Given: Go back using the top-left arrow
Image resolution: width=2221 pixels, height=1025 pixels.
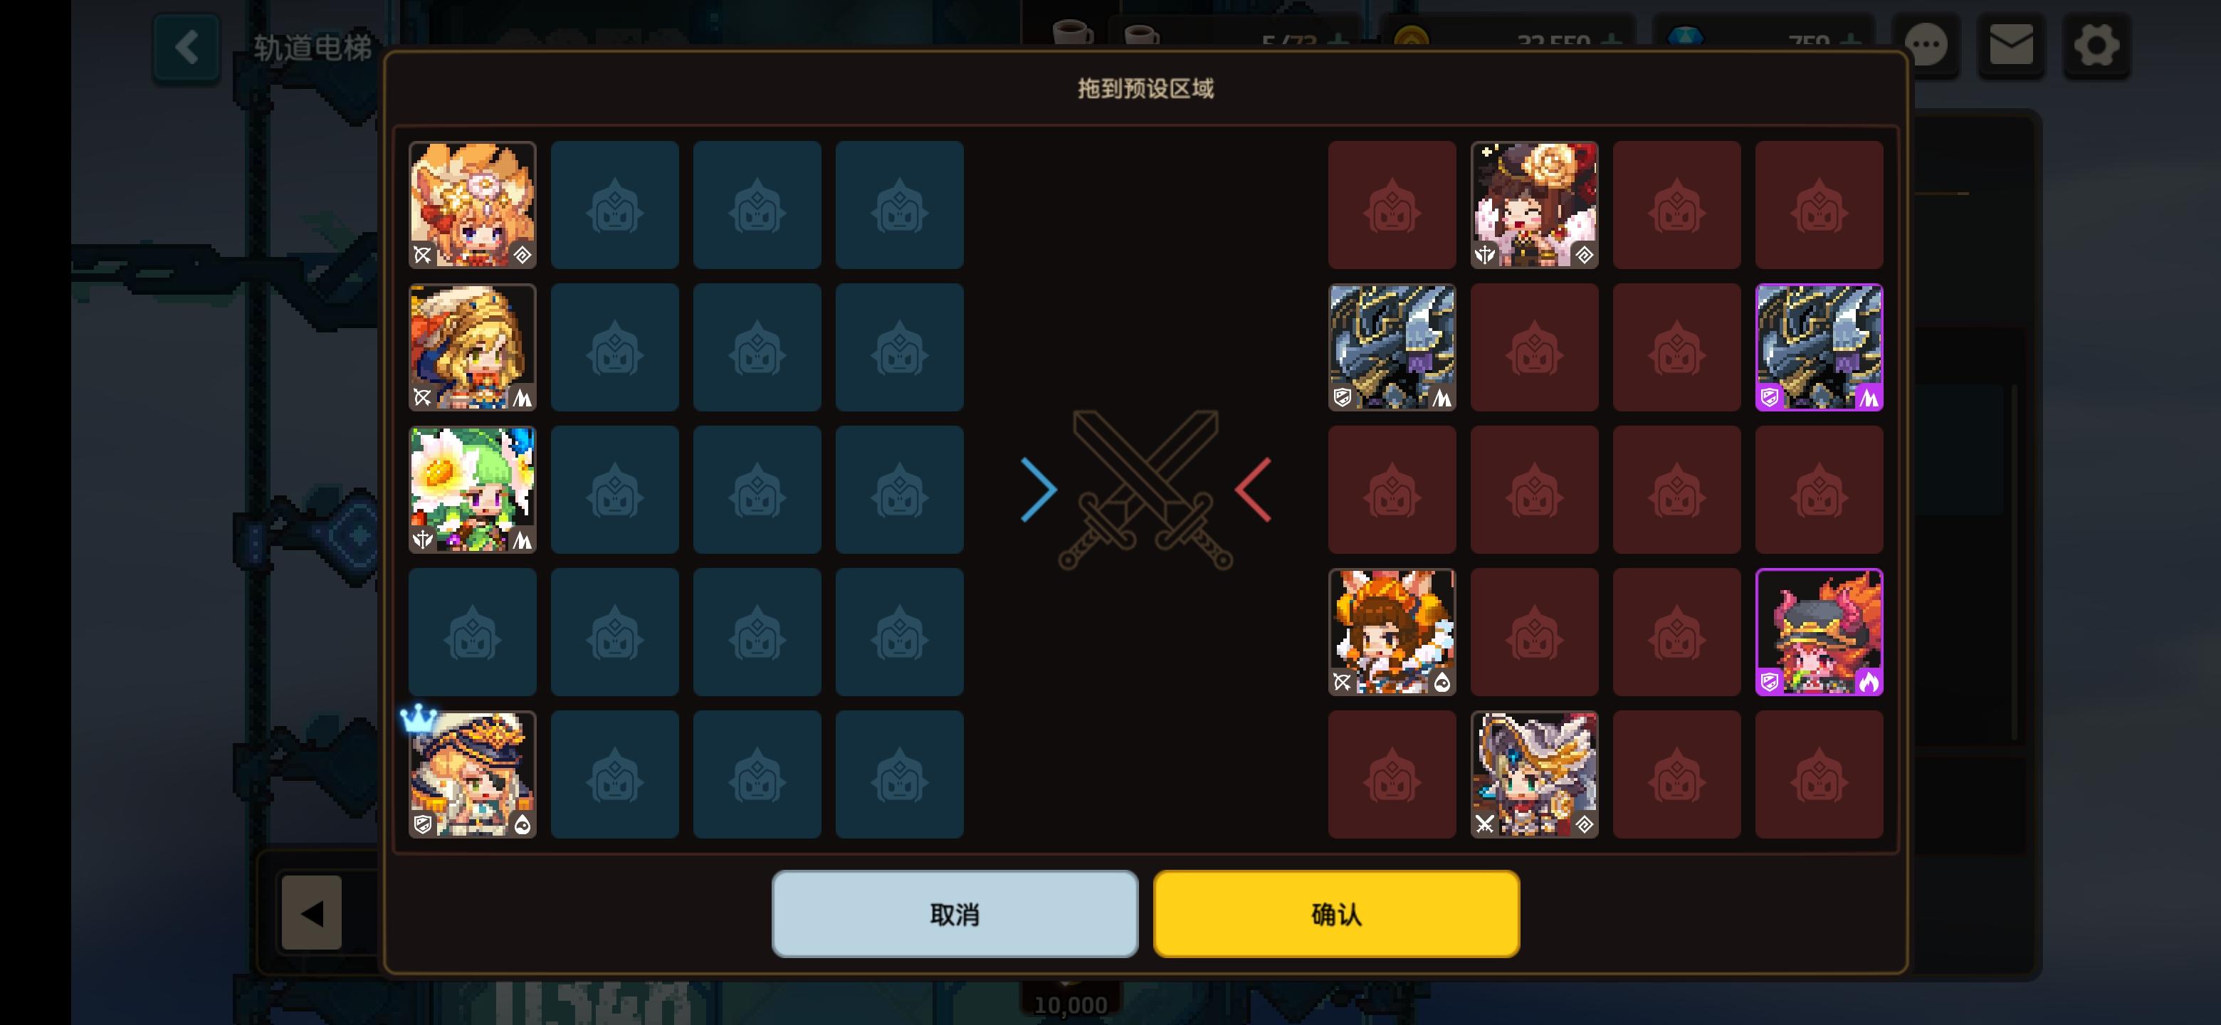Looking at the screenshot, I should coord(187,46).
